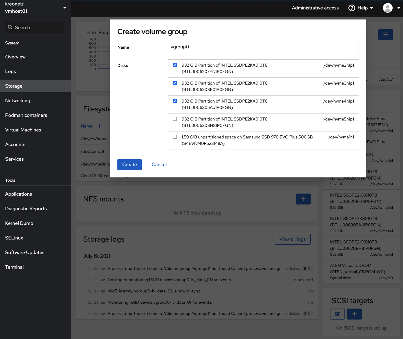Open the host switcher dropdown for vmhost01
The image size is (403, 339).
65,8
